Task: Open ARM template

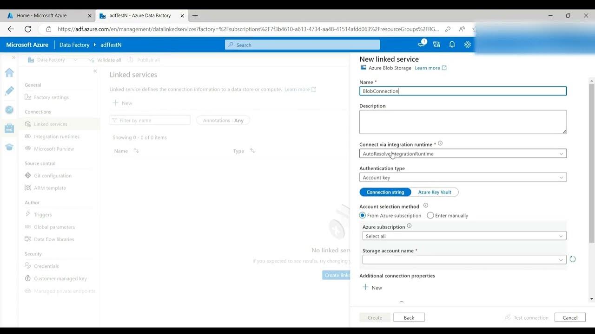Action: [50, 188]
